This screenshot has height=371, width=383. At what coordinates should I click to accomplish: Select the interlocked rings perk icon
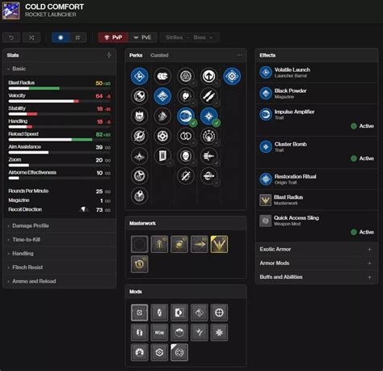point(186,136)
